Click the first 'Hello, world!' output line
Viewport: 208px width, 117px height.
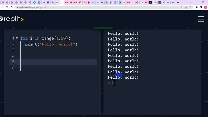click(x=123, y=34)
